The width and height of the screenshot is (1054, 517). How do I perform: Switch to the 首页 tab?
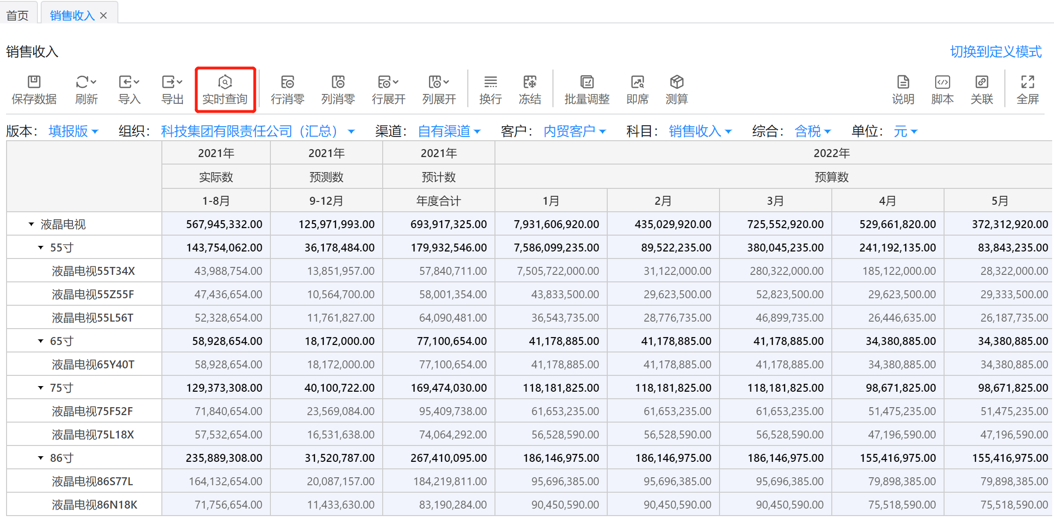[x=18, y=15]
